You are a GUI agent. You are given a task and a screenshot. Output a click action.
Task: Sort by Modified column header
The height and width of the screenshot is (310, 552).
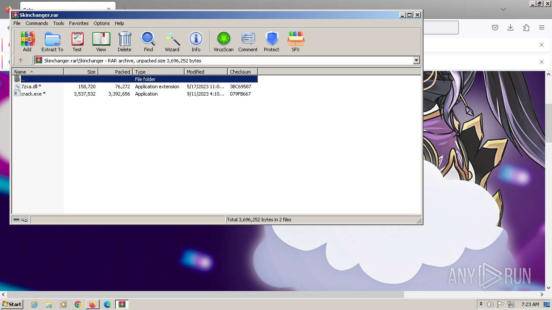(206, 72)
